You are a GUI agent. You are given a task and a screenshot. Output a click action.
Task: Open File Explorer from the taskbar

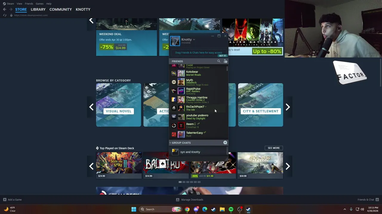[222, 209]
